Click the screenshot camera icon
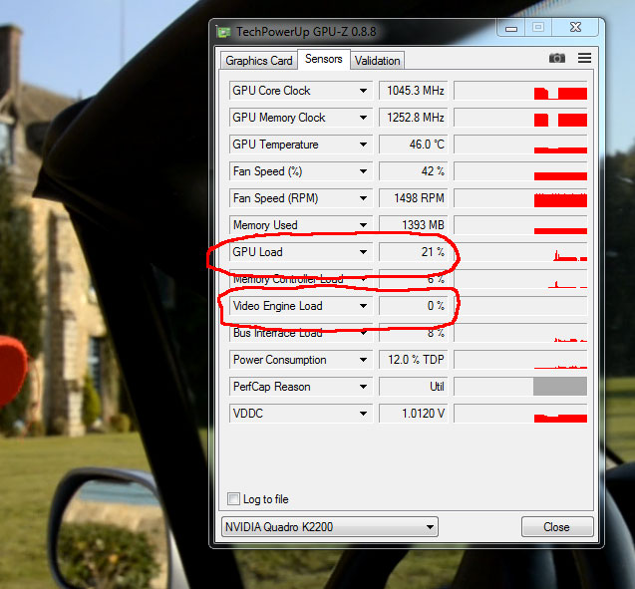Image resolution: width=635 pixels, height=589 pixels. click(x=557, y=58)
